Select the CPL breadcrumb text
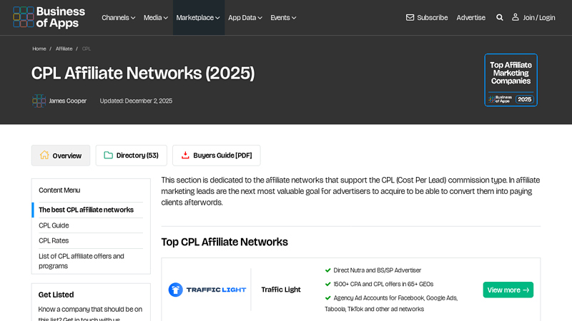 (87, 49)
